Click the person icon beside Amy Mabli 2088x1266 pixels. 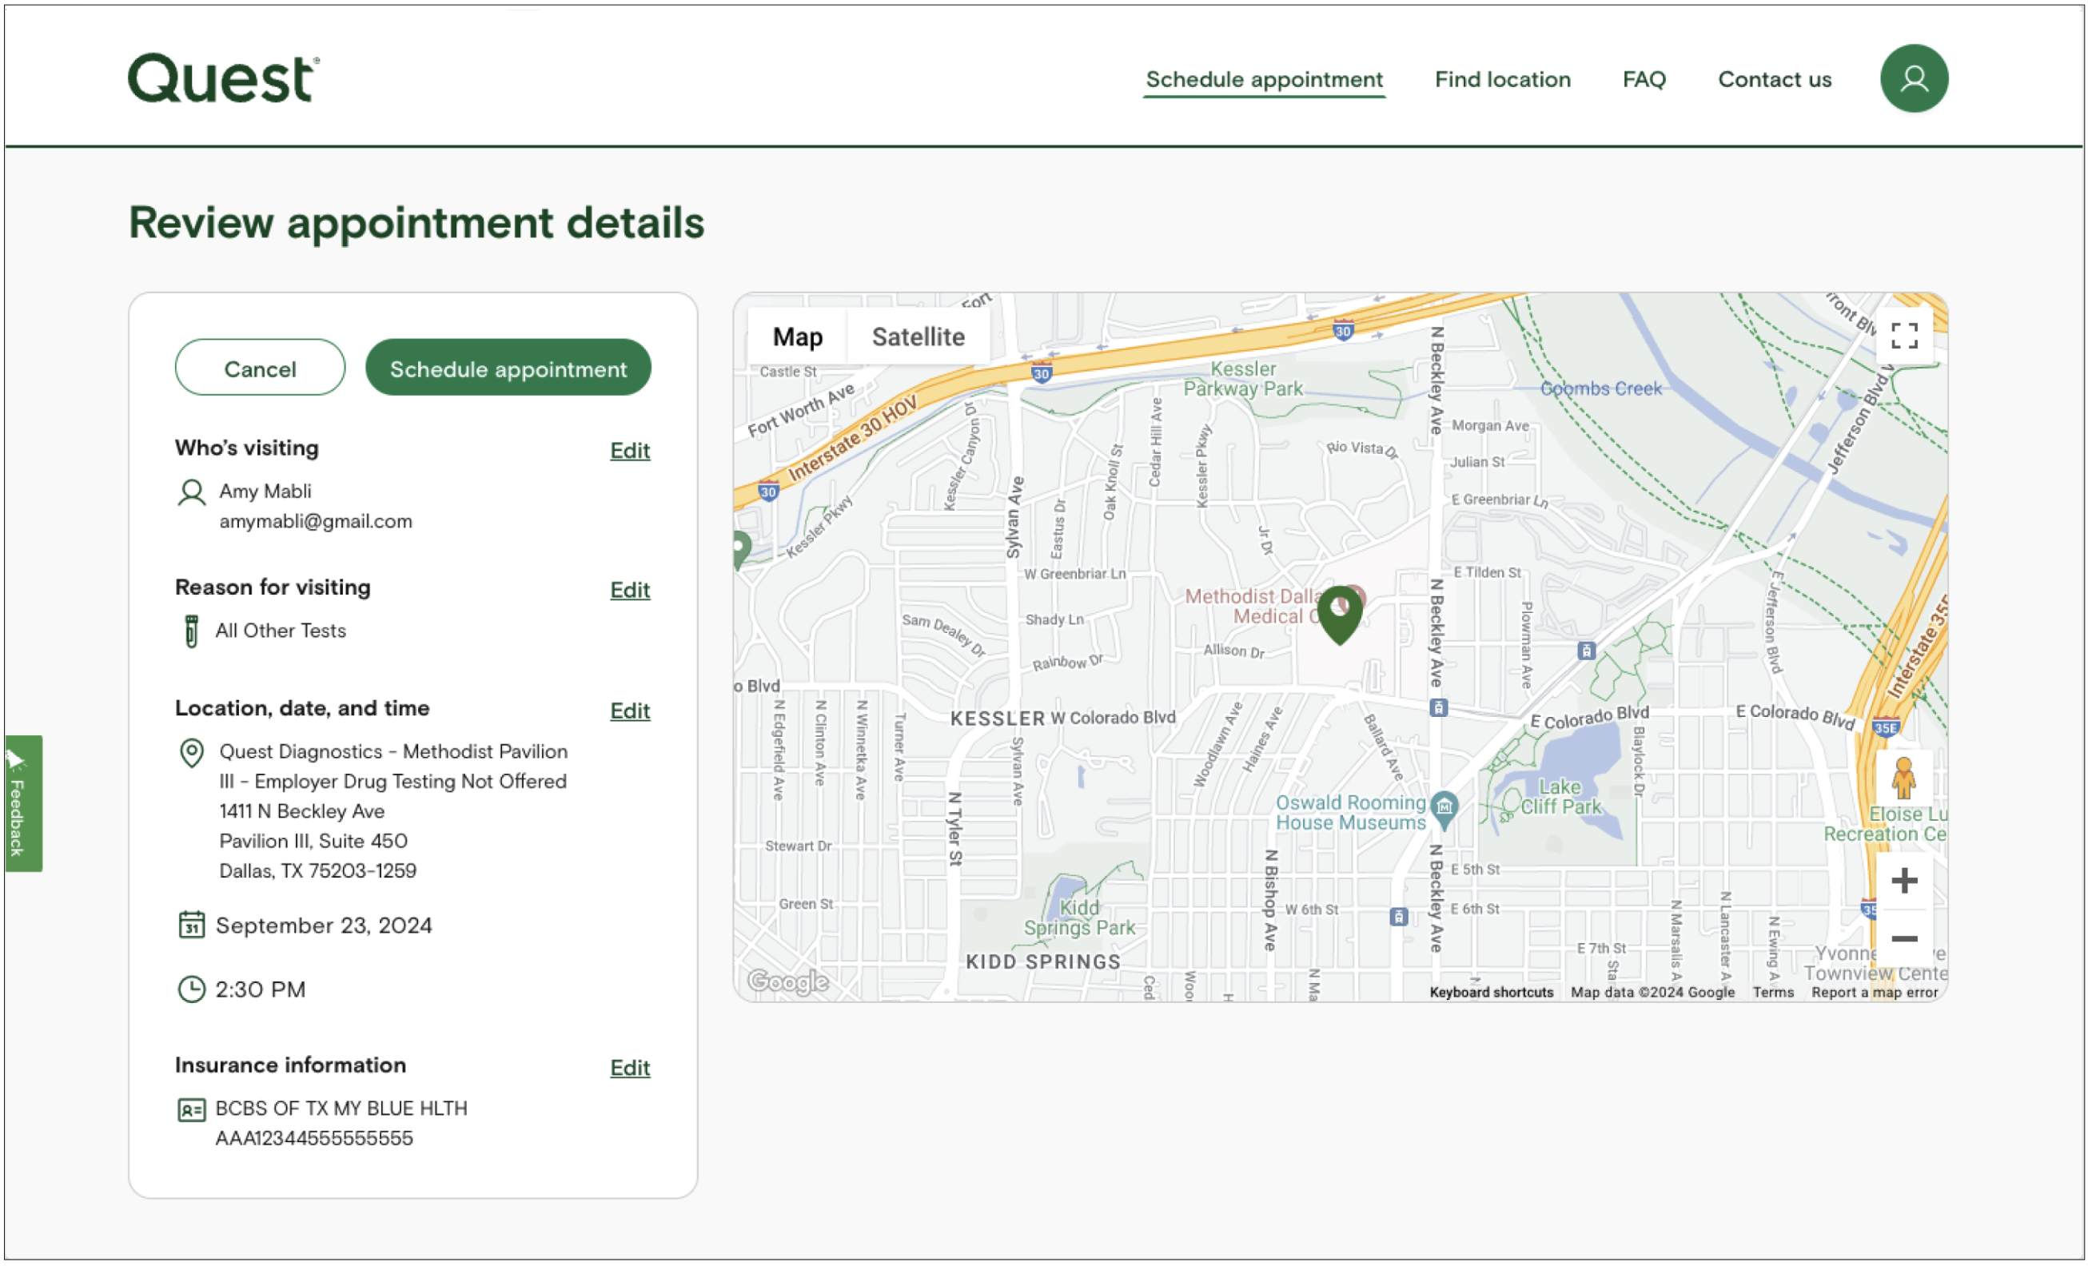(x=192, y=492)
